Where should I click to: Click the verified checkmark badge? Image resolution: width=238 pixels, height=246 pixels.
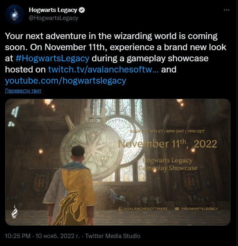(x=82, y=10)
